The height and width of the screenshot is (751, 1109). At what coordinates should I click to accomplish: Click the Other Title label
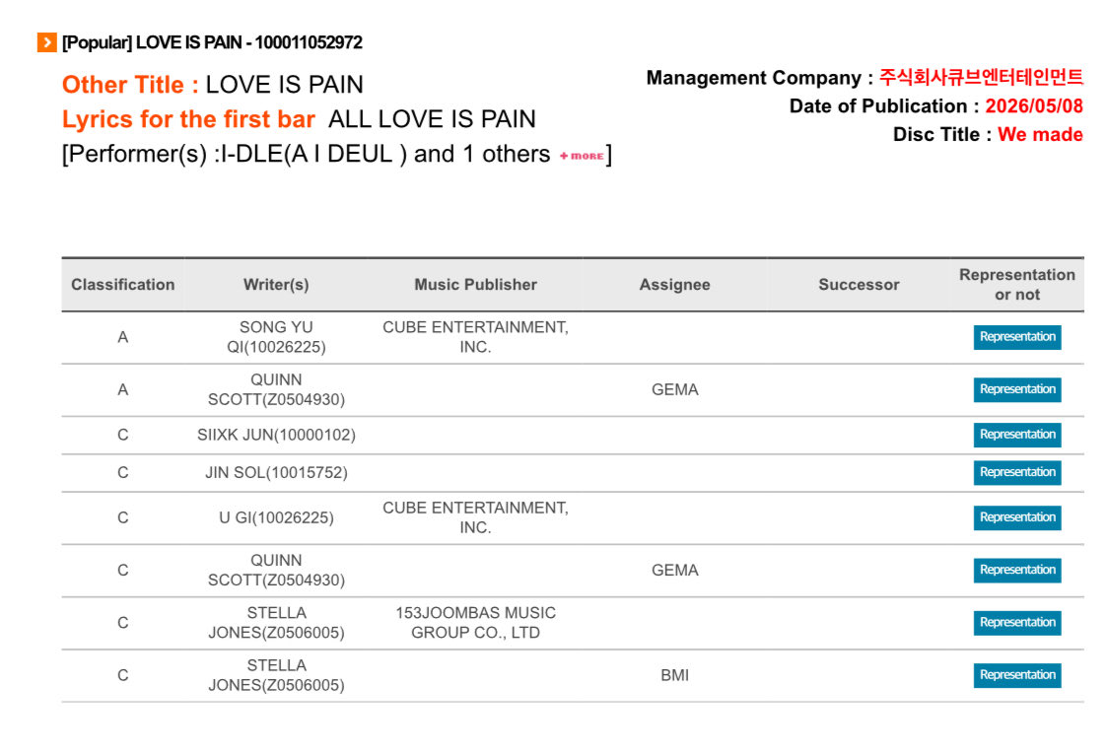130,85
